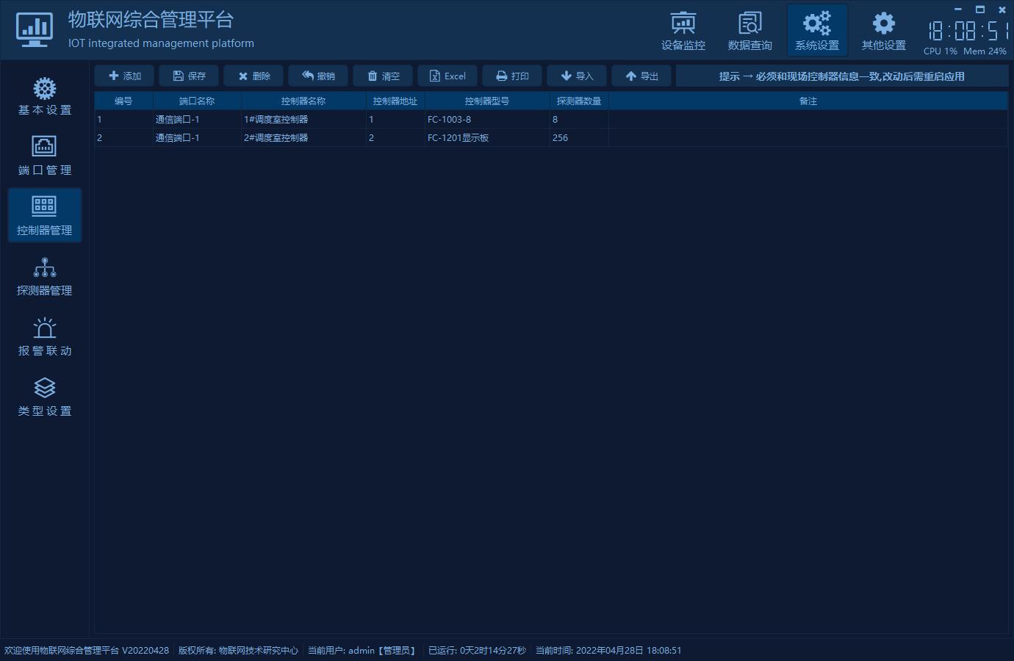The height and width of the screenshot is (661, 1014).
Task: Go to 基本设置 in the sidebar
Action: [45, 95]
